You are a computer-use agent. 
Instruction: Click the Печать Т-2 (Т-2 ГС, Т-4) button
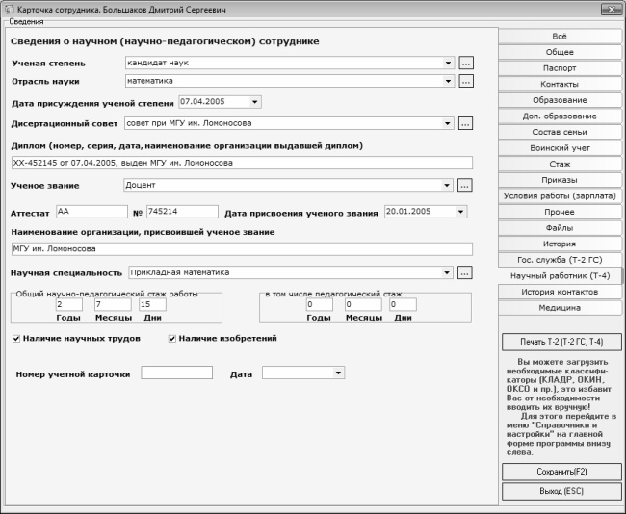[x=561, y=342]
